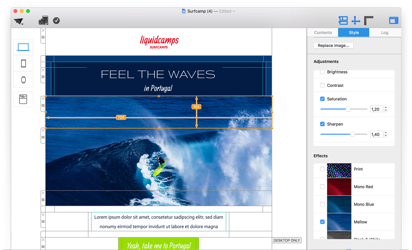Click the in Portugal subtitle text

(x=158, y=89)
